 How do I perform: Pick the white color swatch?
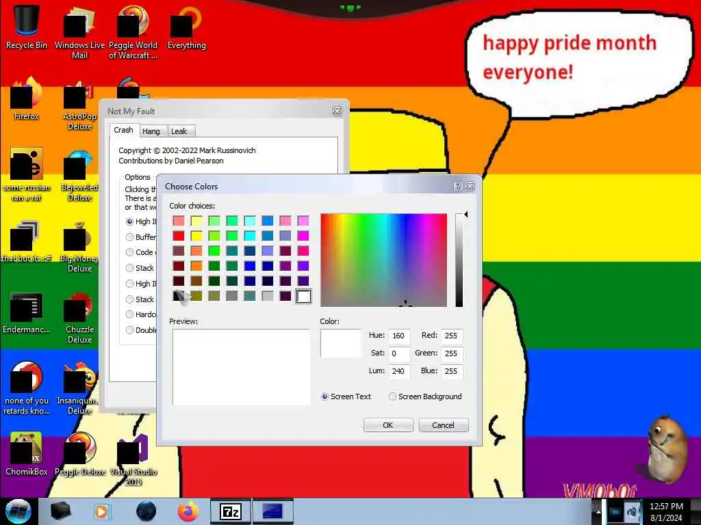[303, 296]
